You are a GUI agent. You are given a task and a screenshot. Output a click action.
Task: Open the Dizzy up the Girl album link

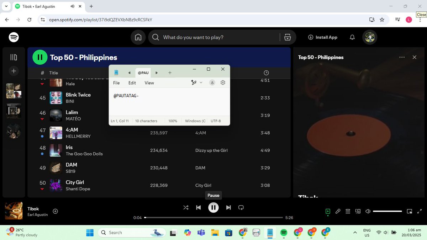211,150
